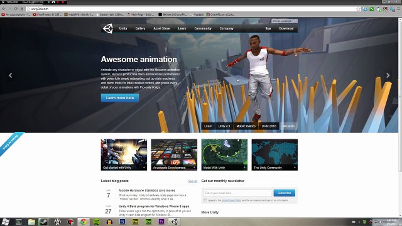Open the 'Main Page - Guild' bookmark
Image resolution: width=402 pixels, height=226 pixels.
[x=141, y=14]
